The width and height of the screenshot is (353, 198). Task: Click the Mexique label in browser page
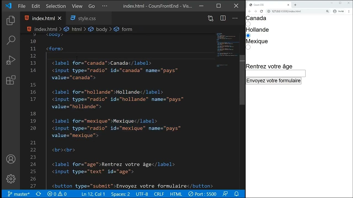(257, 41)
